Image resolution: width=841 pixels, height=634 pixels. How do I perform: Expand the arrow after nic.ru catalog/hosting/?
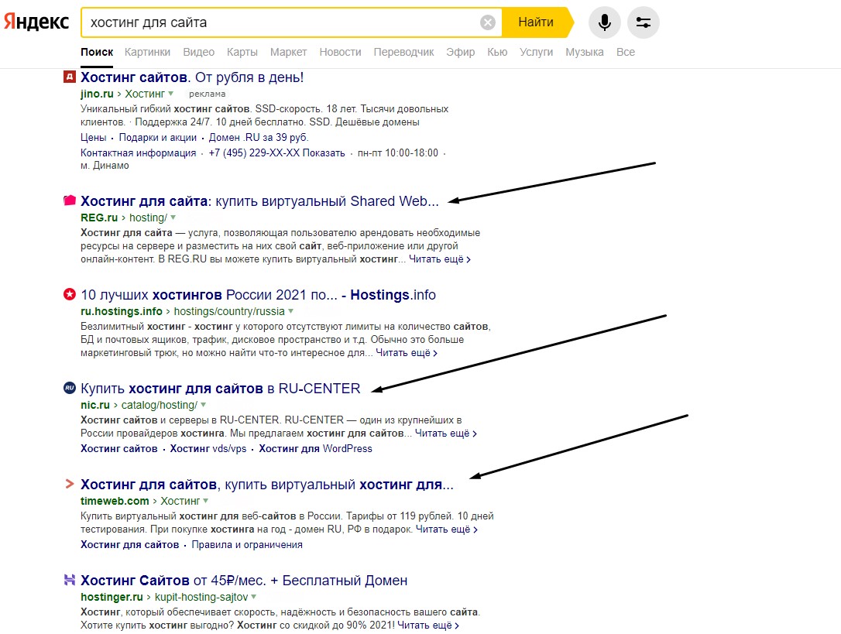(204, 405)
